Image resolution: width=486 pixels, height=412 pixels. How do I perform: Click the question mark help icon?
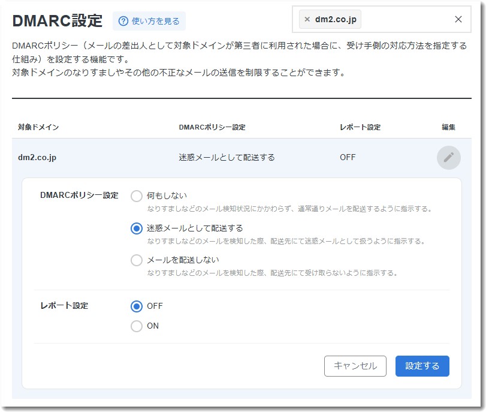125,21
